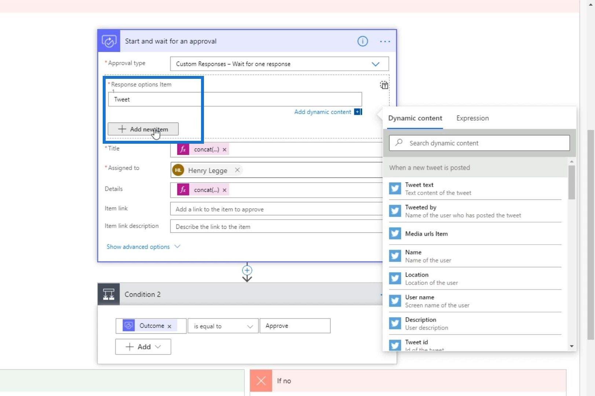
Task: Insert a new step via plus connector
Action: [247, 270]
